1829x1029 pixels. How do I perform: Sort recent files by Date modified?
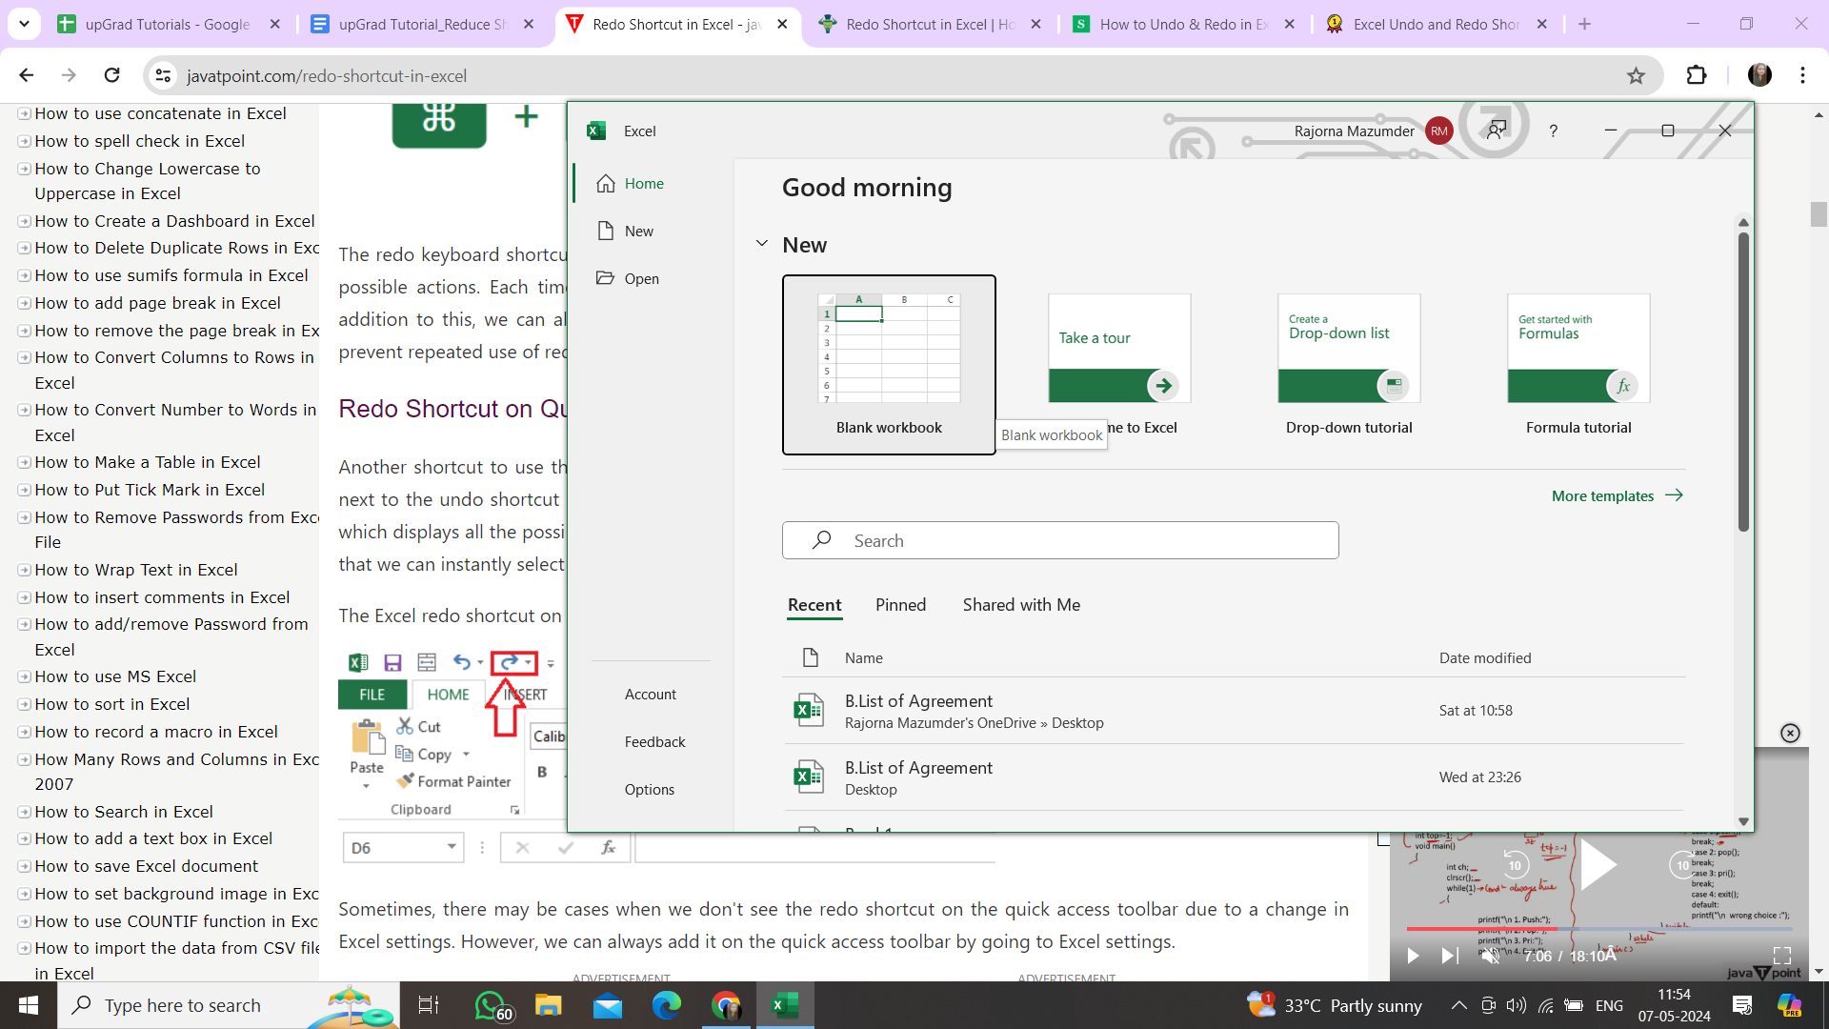pyautogui.click(x=1485, y=657)
